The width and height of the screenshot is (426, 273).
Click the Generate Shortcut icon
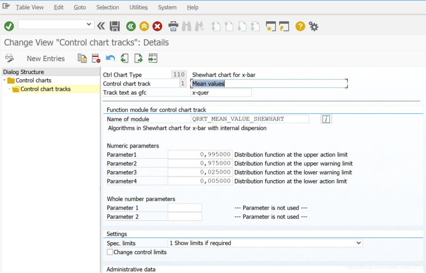(284, 26)
